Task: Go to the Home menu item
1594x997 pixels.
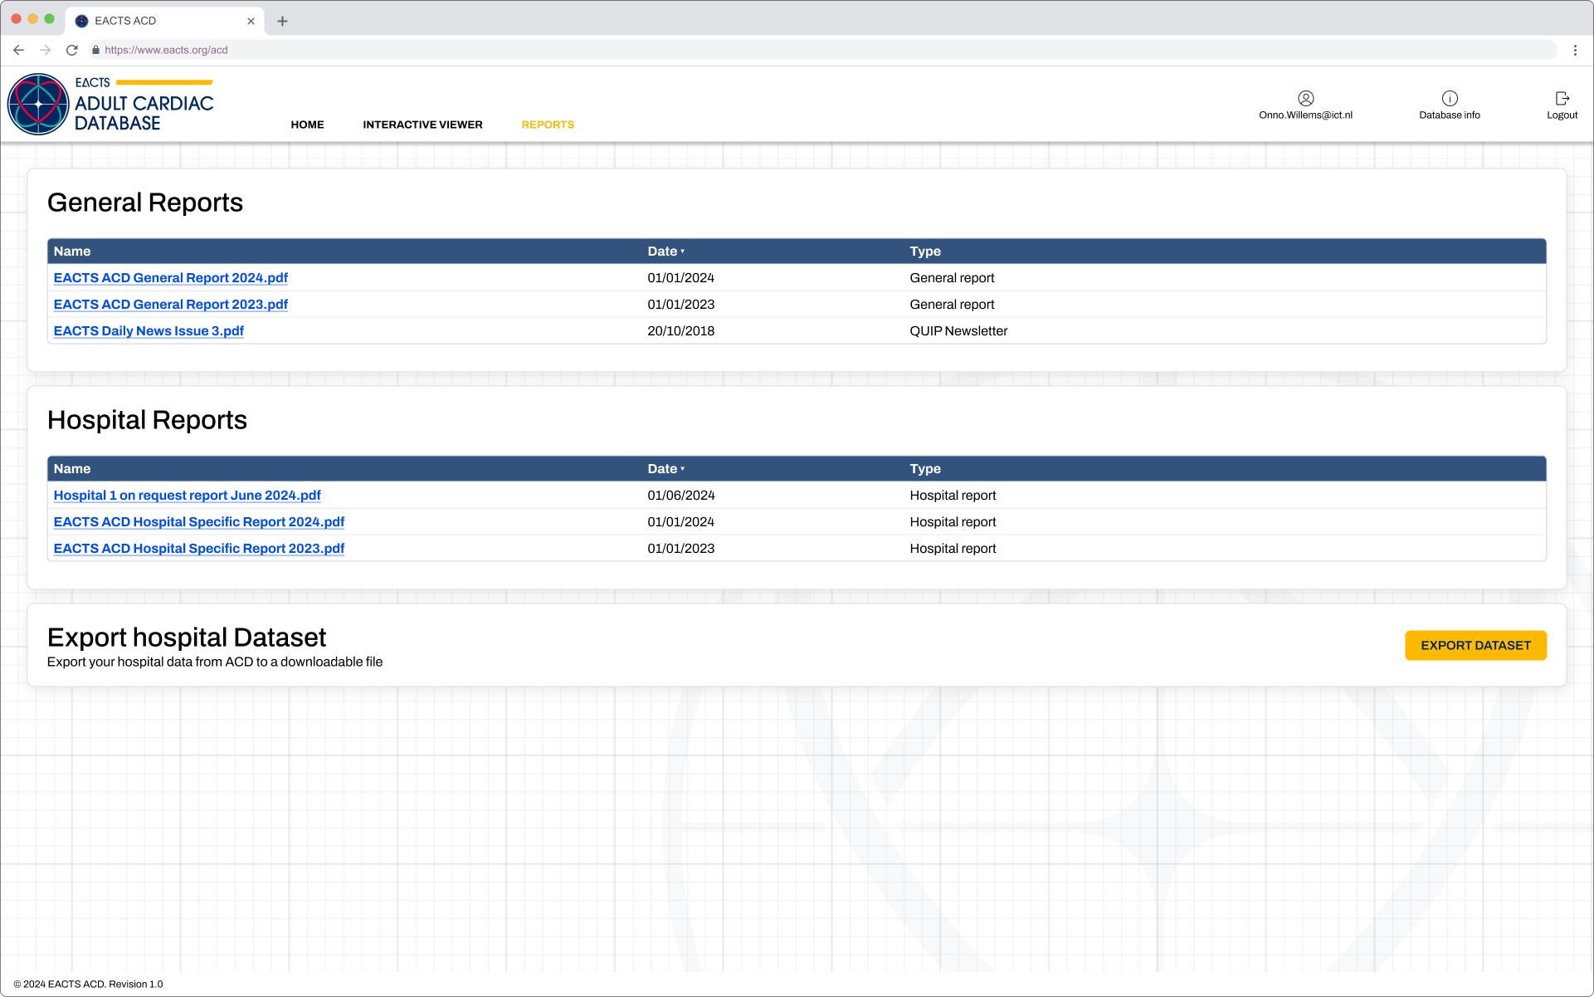Action: 307,125
